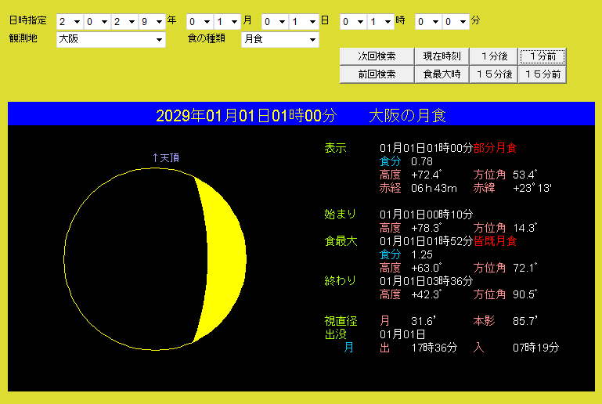Open the month tens-digit dropdown
602x404 pixels.
click(x=200, y=21)
